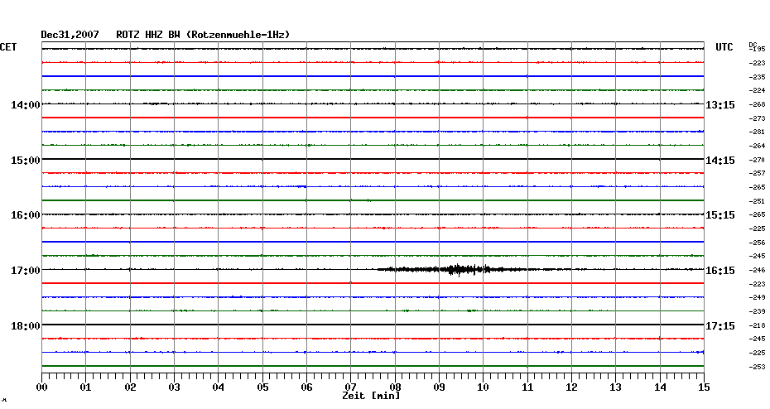Click the 13:15 UTC time label
The height and width of the screenshot is (409, 770).
[x=720, y=105]
